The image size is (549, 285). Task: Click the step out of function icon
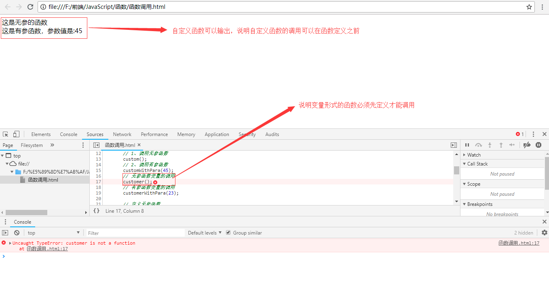coord(501,145)
